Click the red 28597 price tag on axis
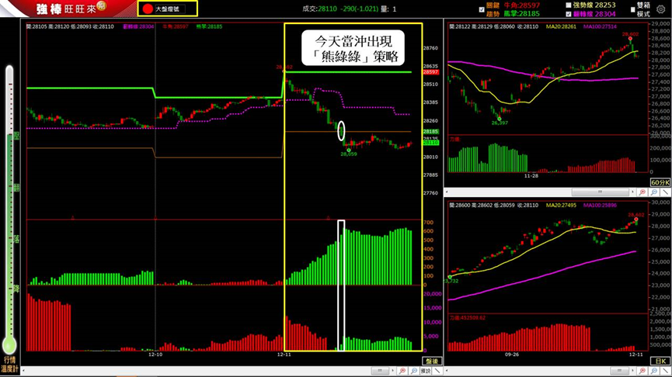Image resolution: width=672 pixels, height=377 pixels. tap(430, 72)
